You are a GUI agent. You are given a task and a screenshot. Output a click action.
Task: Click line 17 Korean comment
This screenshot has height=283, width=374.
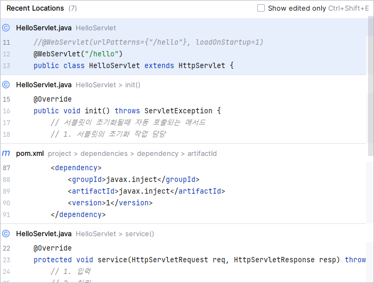pos(128,122)
